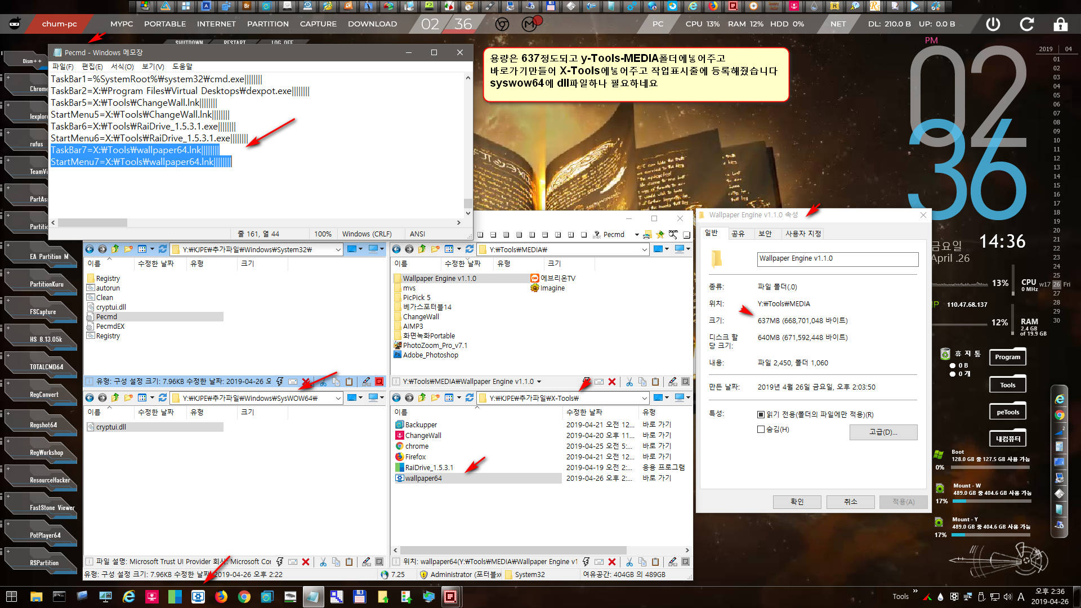Click 확인 button in properties dialog
The image size is (1081, 608).
click(x=797, y=502)
